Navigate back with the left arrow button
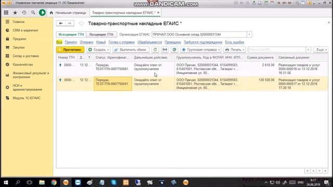The width and height of the screenshot is (333, 187). click(x=61, y=23)
